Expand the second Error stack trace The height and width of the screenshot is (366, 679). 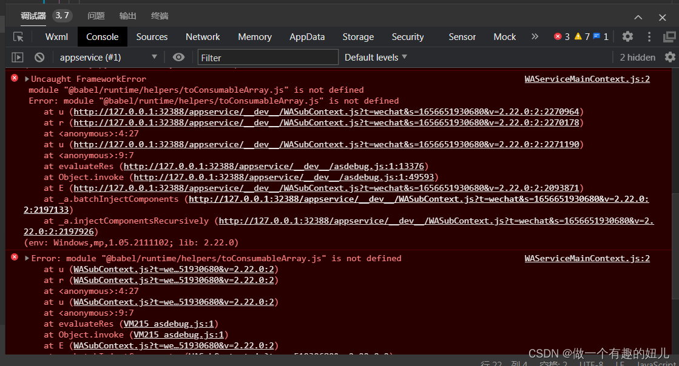click(26, 258)
